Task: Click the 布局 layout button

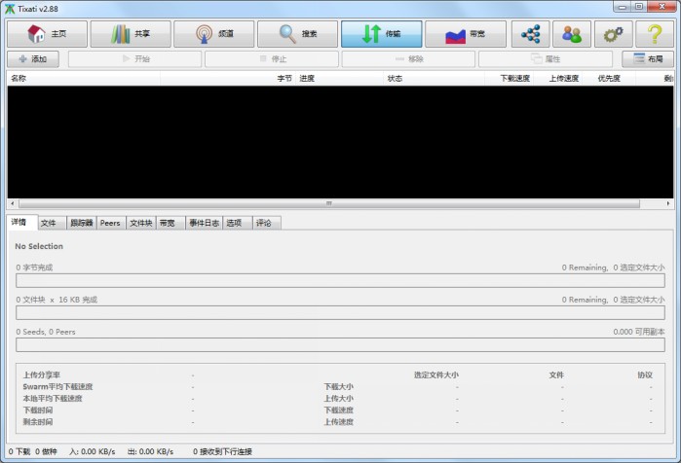Action: pyautogui.click(x=648, y=59)
